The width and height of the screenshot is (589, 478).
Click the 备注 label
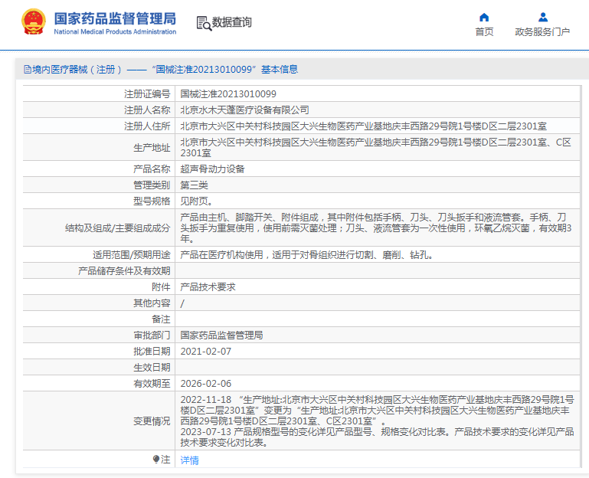tap(161, 319)
